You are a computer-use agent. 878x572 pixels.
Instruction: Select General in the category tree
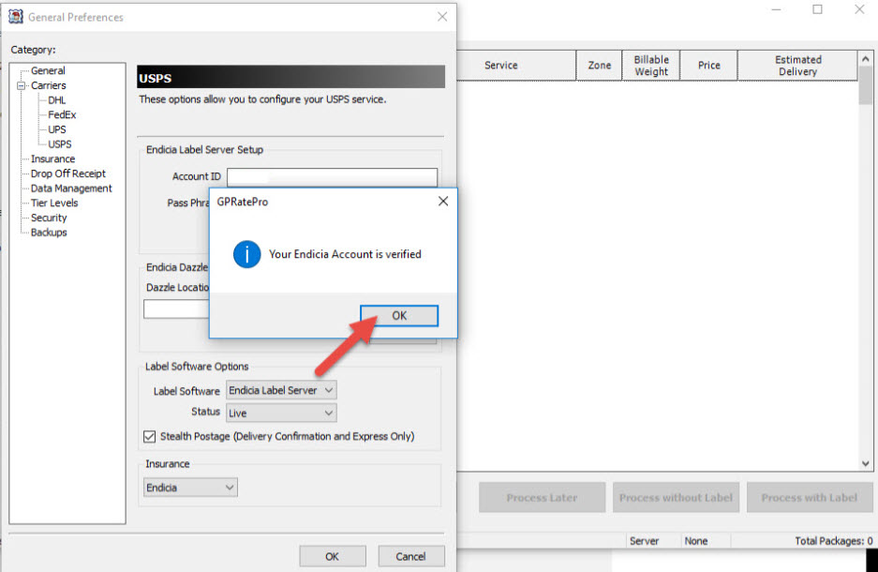point(48,70)
